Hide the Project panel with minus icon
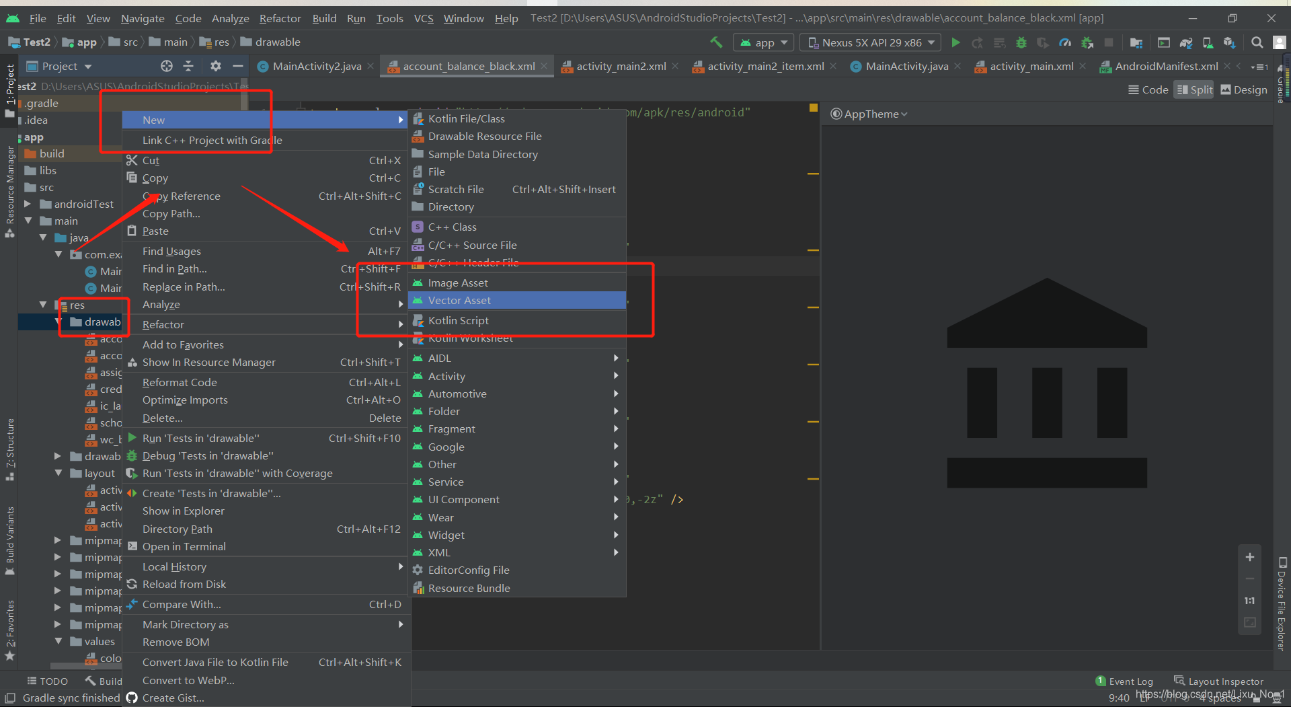 tap(237, 66)
